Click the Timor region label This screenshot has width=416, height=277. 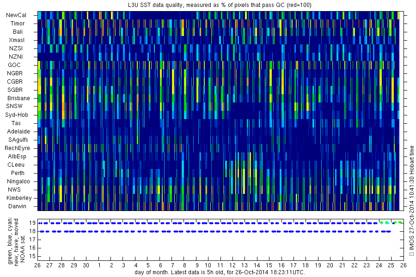point(18,24)
